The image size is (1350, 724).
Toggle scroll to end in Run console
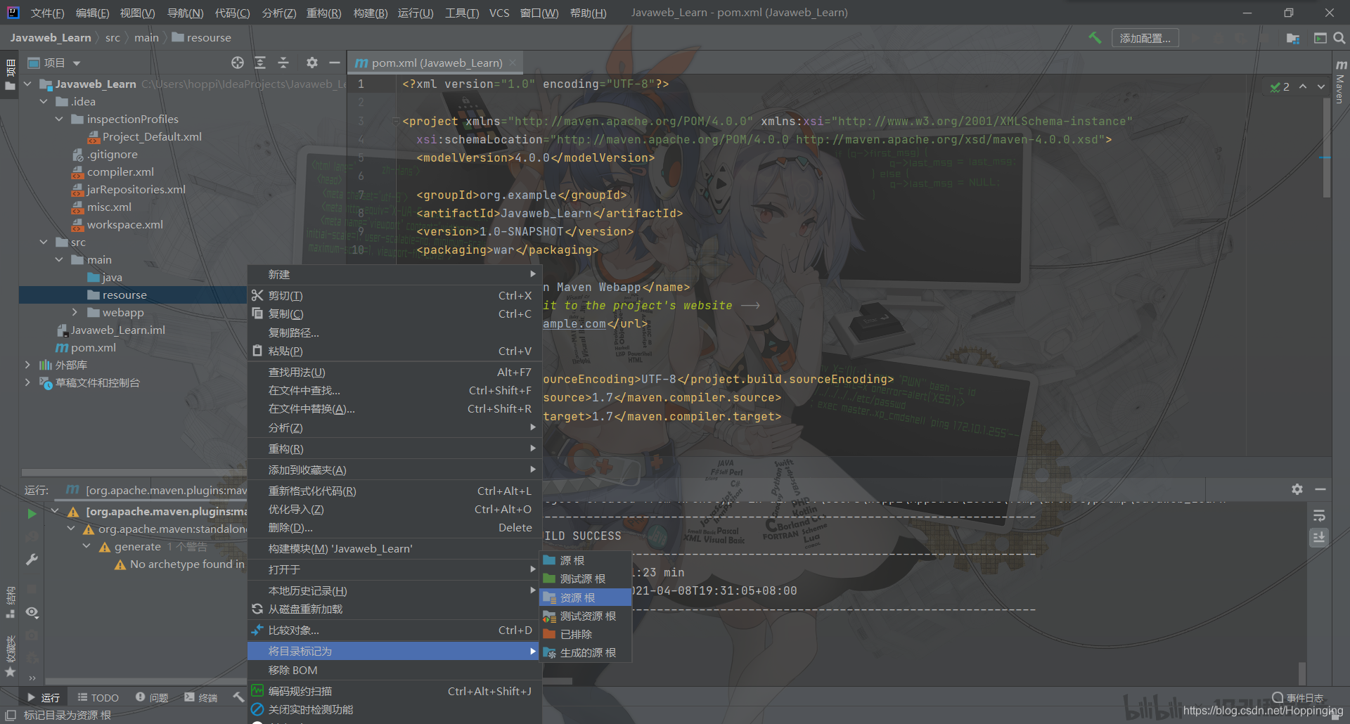pyautogui.click(x=1319, y=538)
